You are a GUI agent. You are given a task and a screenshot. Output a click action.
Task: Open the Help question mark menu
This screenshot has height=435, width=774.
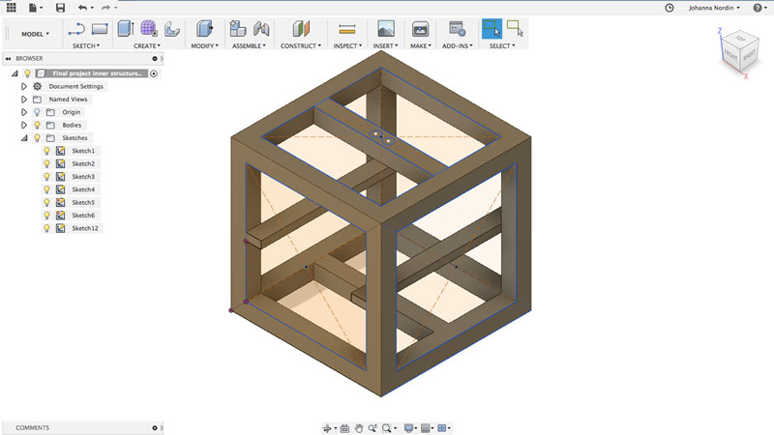758,8
